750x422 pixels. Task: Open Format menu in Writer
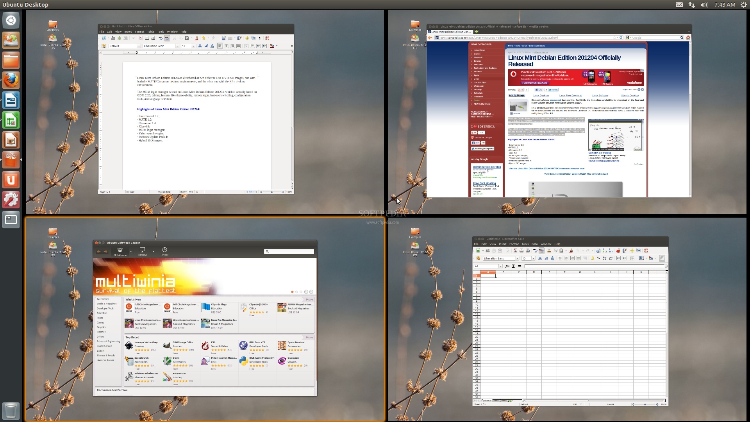click(139, 32)
